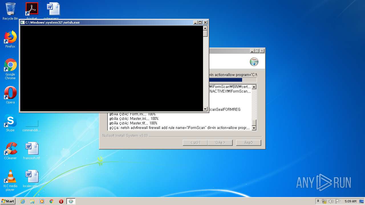Click the netsh.exe console scroll down arrow
This screenshot has height=205, width=365.
click(205, 109)
